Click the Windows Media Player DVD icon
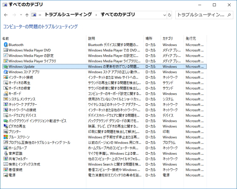Viewport: 237px width, 189px height. (6, 50)
